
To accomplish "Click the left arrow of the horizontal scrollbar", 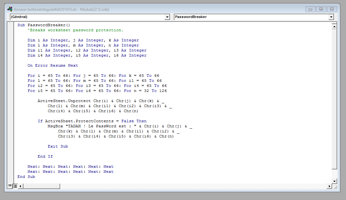I will (x=20, y=186).
